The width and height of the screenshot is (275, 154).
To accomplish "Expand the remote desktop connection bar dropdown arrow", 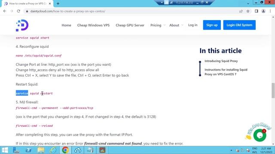I will coord(162,3).
